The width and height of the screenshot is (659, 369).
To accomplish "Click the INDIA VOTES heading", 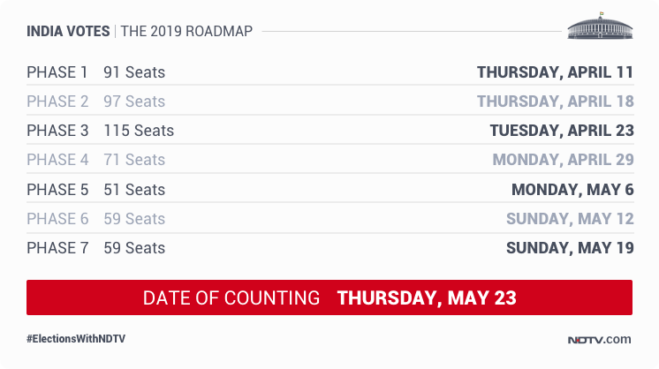I will click(x=68, y=32).
